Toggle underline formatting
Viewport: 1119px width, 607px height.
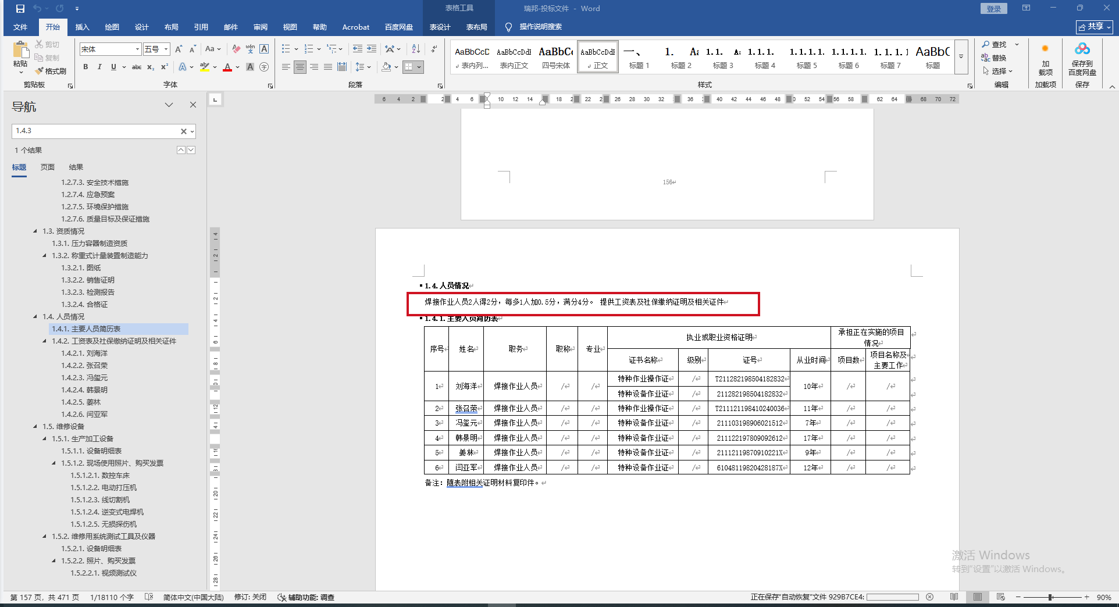point(113,67)
